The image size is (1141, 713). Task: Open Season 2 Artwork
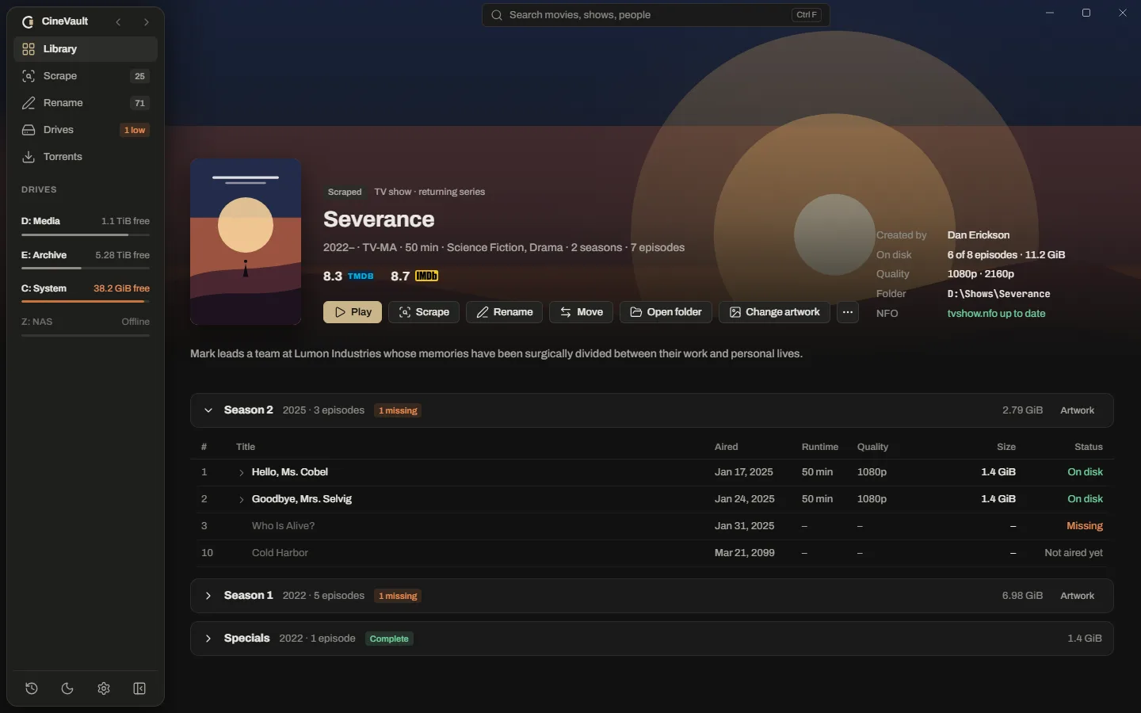click(1077, 410)
